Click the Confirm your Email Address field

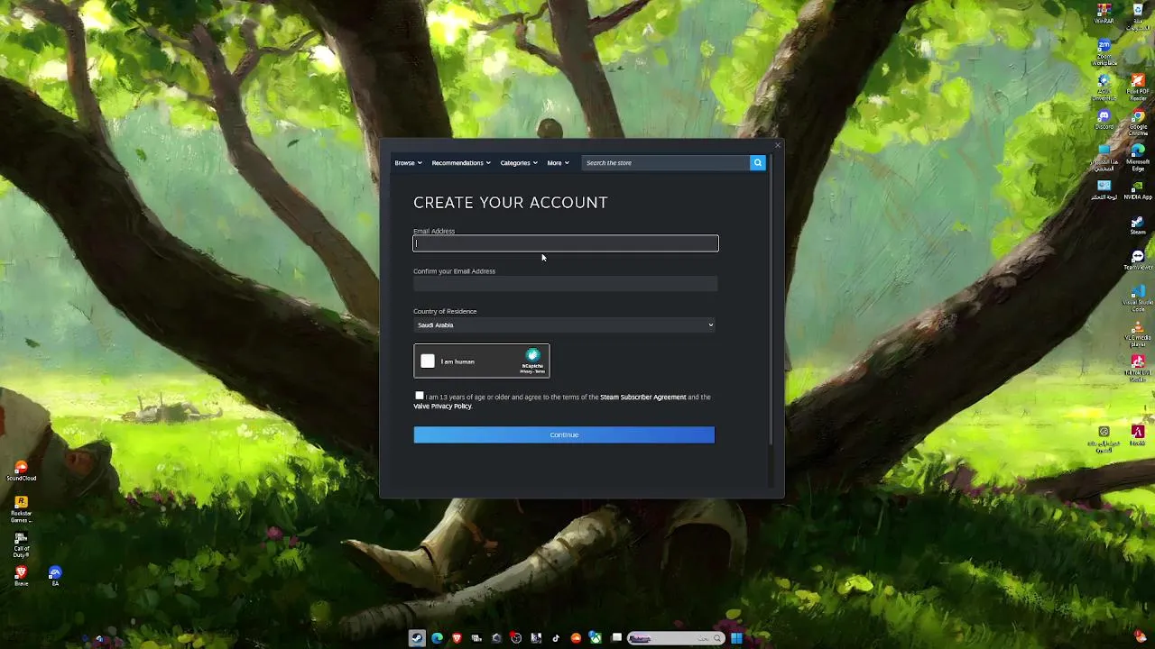[566, 284]
